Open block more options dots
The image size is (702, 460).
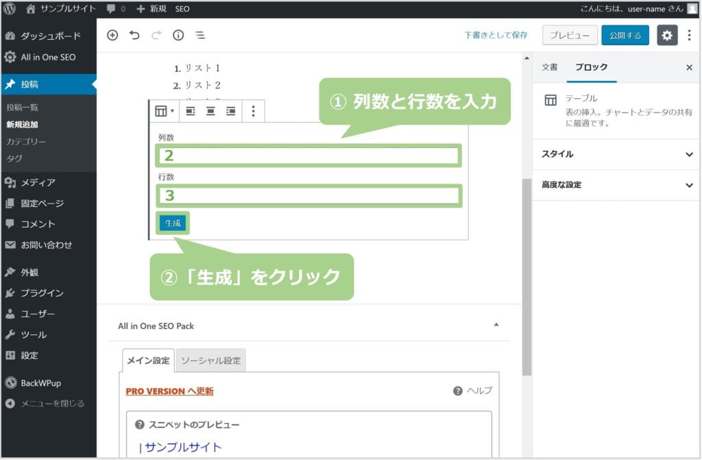pos(253,111)
